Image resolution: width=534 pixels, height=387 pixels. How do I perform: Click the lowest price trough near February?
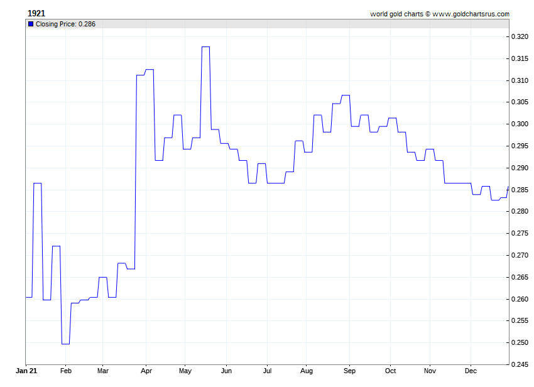(65, 344)
